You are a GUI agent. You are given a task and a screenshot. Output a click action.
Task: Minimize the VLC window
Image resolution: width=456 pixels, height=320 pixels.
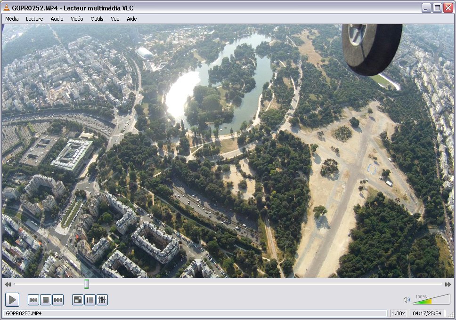[x=426, y=8]
